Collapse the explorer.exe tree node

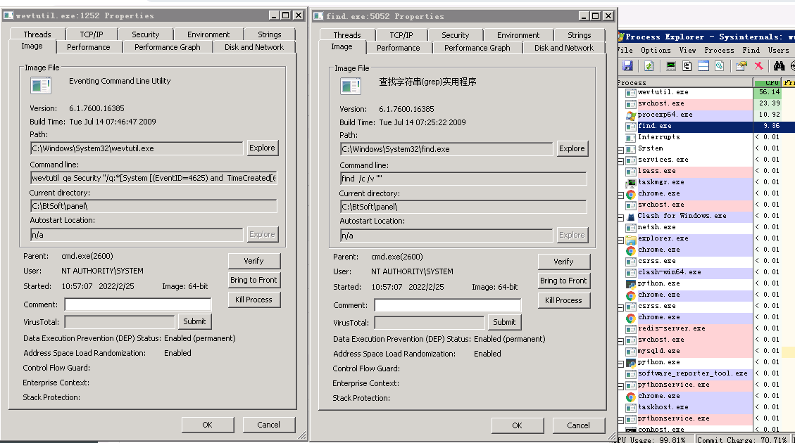(620, 240)
